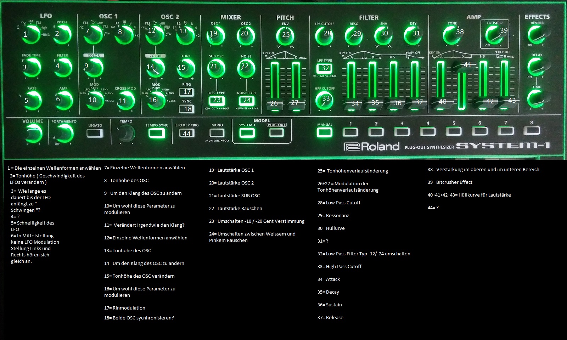Click the PORTAMENTO knob
This screenshot has height=340, width=567.
pyautogui.click(x=63, y=134)
